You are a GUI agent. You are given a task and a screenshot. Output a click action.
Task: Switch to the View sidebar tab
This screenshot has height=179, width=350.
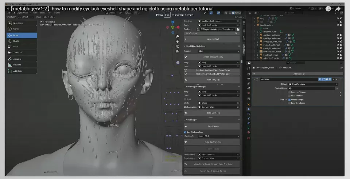click(x=244, y=38)
